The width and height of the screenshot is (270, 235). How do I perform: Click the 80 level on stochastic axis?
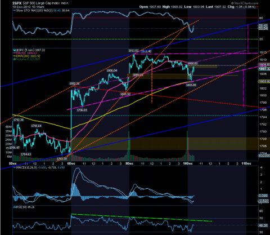coord(261,18)
